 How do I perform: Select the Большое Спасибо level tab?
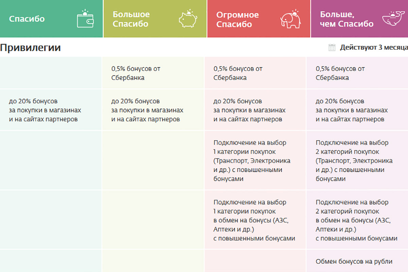155,19
